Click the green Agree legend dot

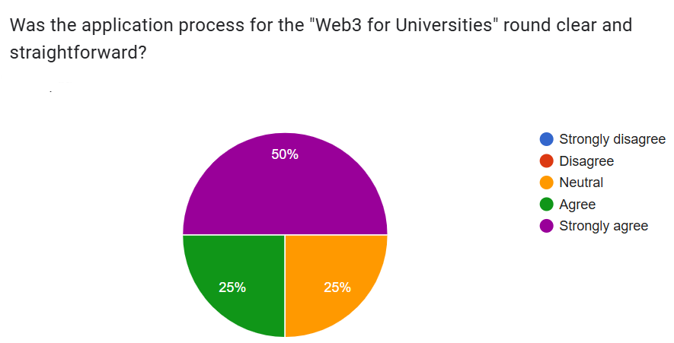coord(546,205)
